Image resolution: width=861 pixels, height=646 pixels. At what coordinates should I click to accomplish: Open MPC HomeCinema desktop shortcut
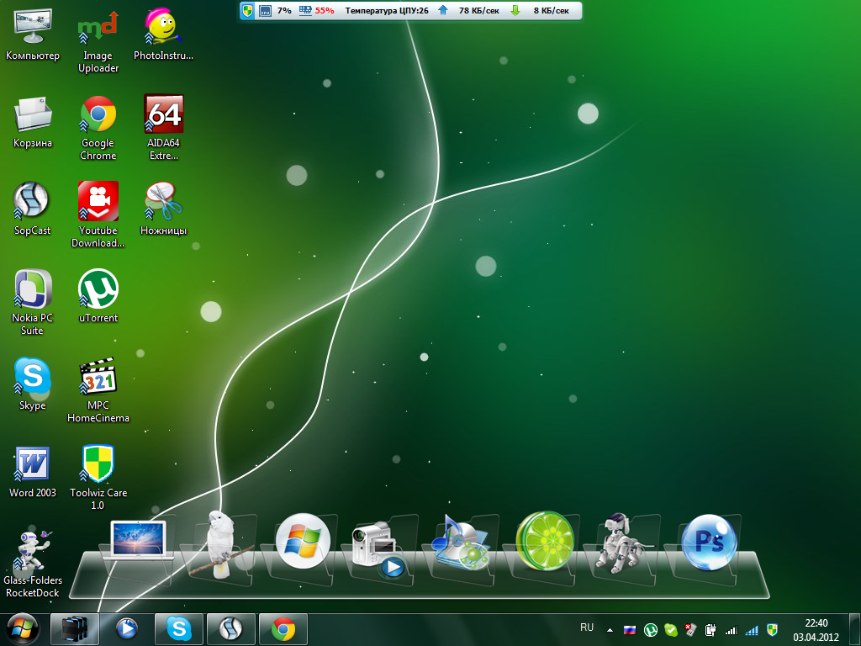click(98, 376)
